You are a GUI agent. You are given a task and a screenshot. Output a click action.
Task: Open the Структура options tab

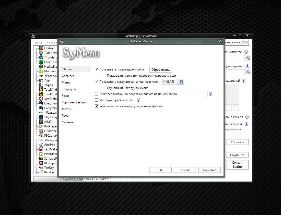[x=75, y=89]
